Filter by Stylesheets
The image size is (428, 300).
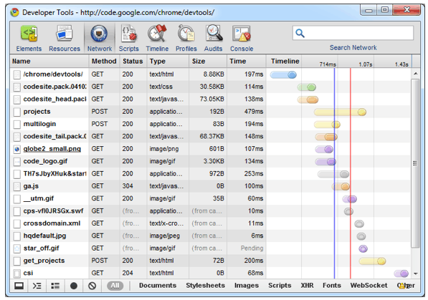(x=205, y=285)
